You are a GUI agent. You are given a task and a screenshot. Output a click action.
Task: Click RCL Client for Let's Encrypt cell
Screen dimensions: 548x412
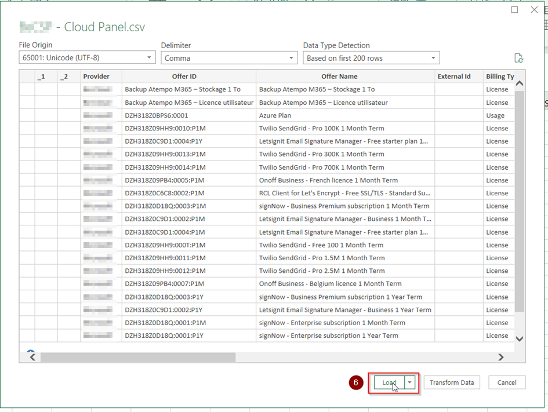click(x=345, y=193)
